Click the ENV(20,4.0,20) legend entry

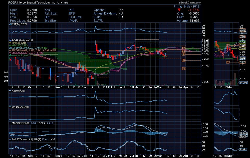(x=26, y=53)
